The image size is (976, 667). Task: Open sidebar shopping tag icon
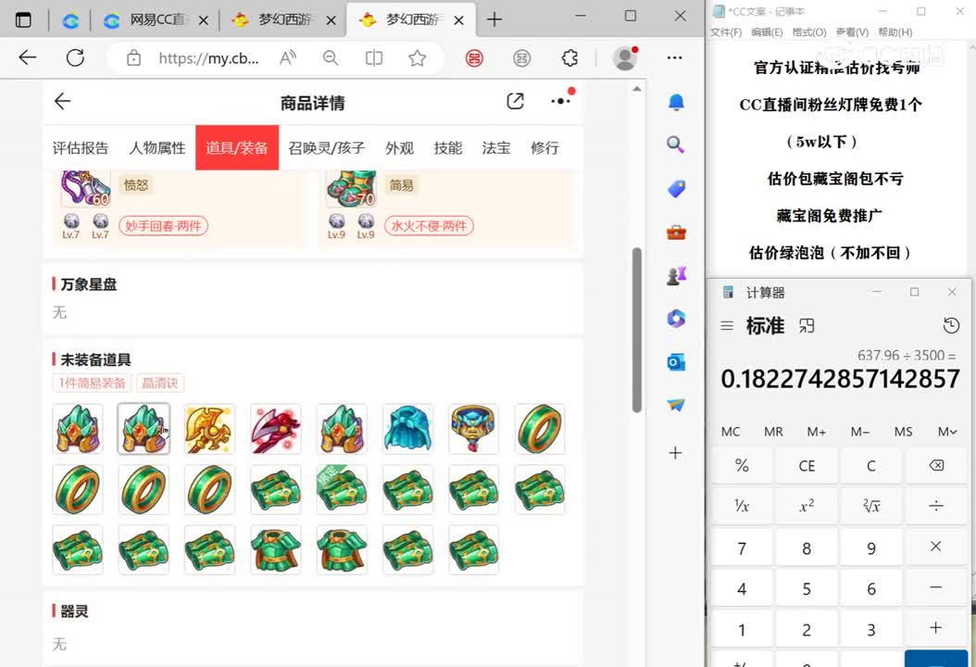[x=676, y=189]
